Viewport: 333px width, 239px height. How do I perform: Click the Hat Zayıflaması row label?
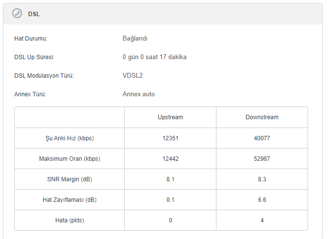click(x=69, y=200)
